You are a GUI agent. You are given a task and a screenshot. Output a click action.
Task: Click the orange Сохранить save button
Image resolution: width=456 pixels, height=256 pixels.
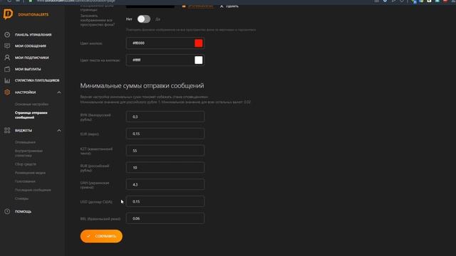101,236
